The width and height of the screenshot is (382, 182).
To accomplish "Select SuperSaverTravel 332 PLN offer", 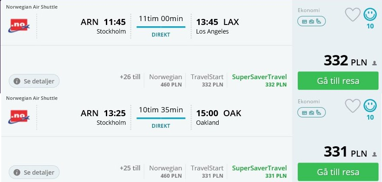I will click(259, 80).
